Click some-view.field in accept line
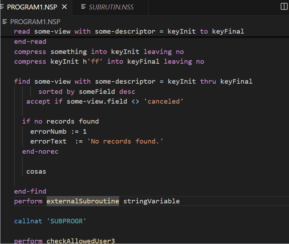Screen dimensions: 289x244 [97, 102]
